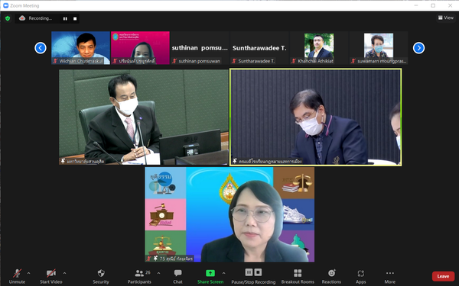Open the Reactions menu
The width and height of the screenshot is (459, 286).
[x=331, y=276]
